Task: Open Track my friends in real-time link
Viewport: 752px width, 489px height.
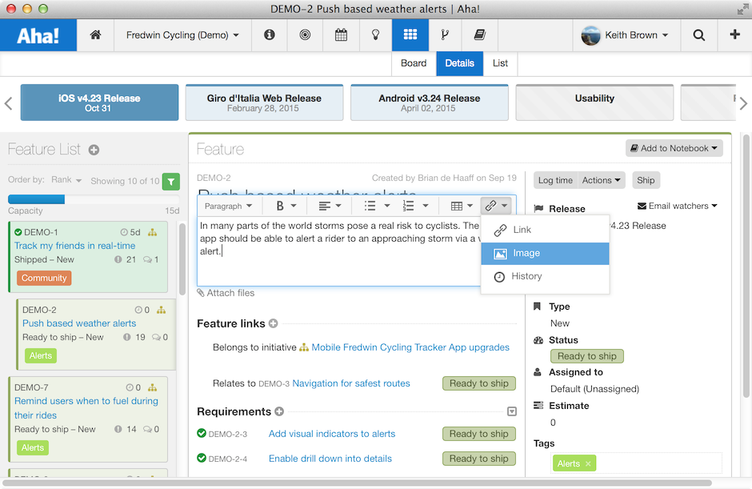Action: point(75,246)
